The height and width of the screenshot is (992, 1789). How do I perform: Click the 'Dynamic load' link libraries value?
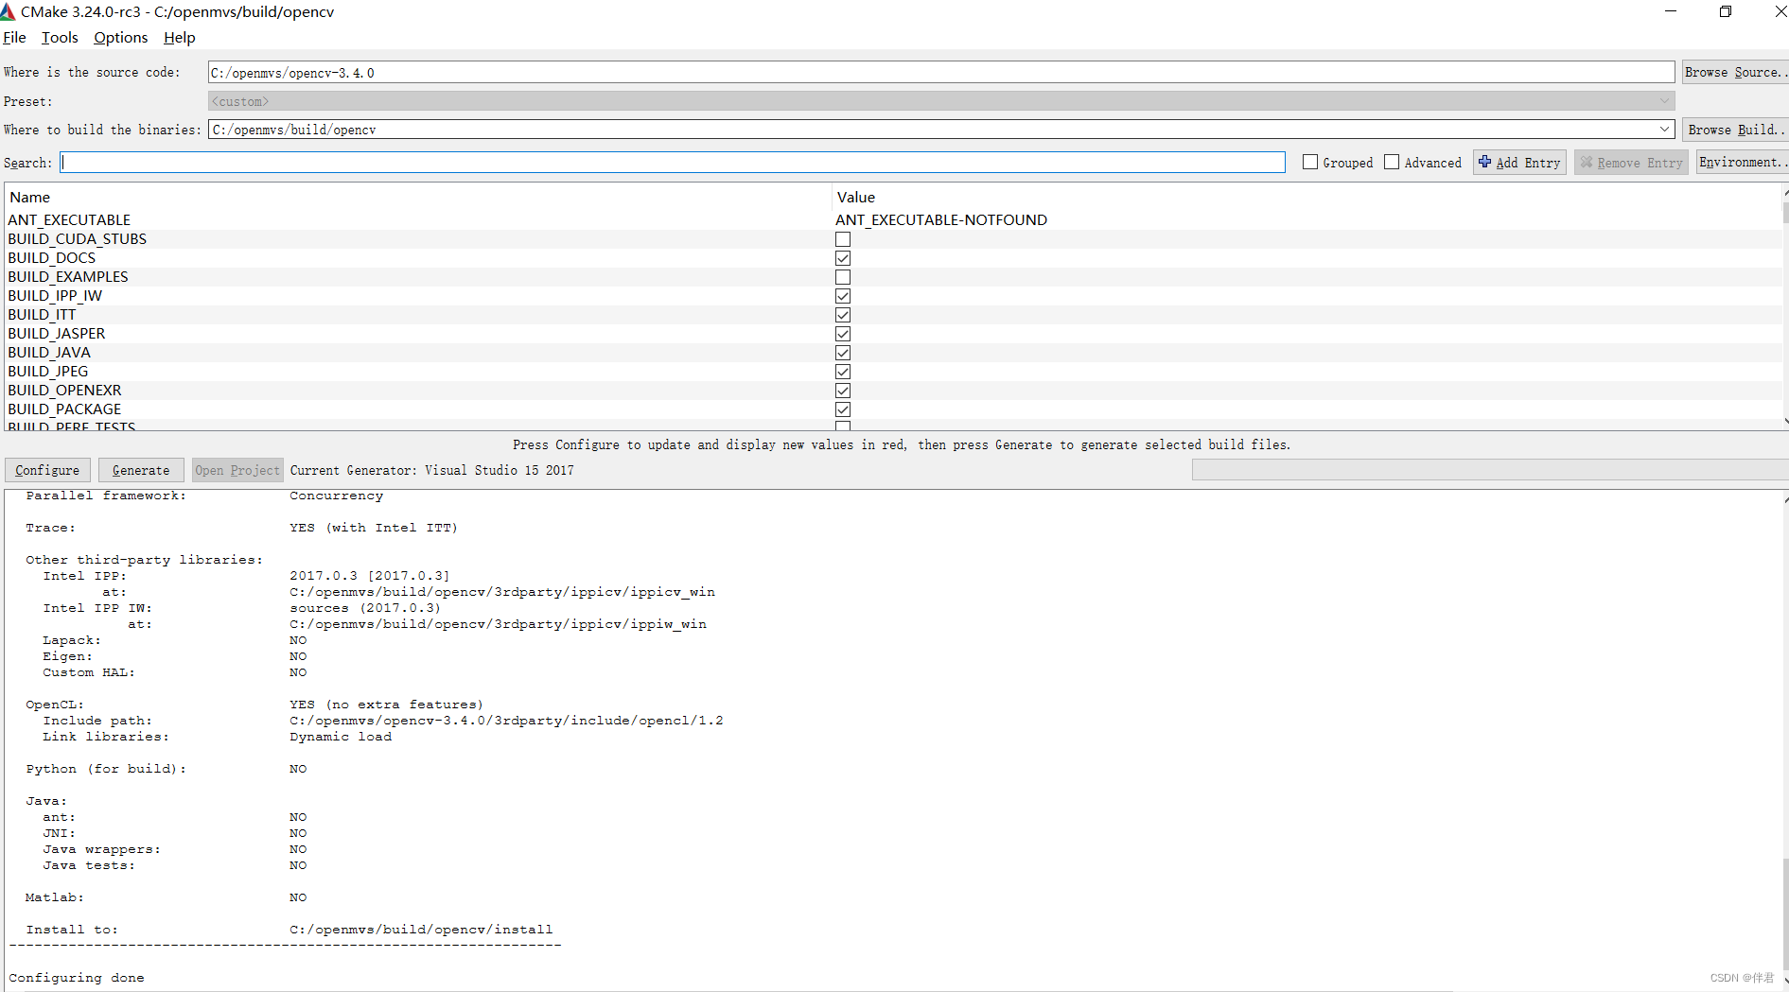pyautogui.click(x=341, y=737)
